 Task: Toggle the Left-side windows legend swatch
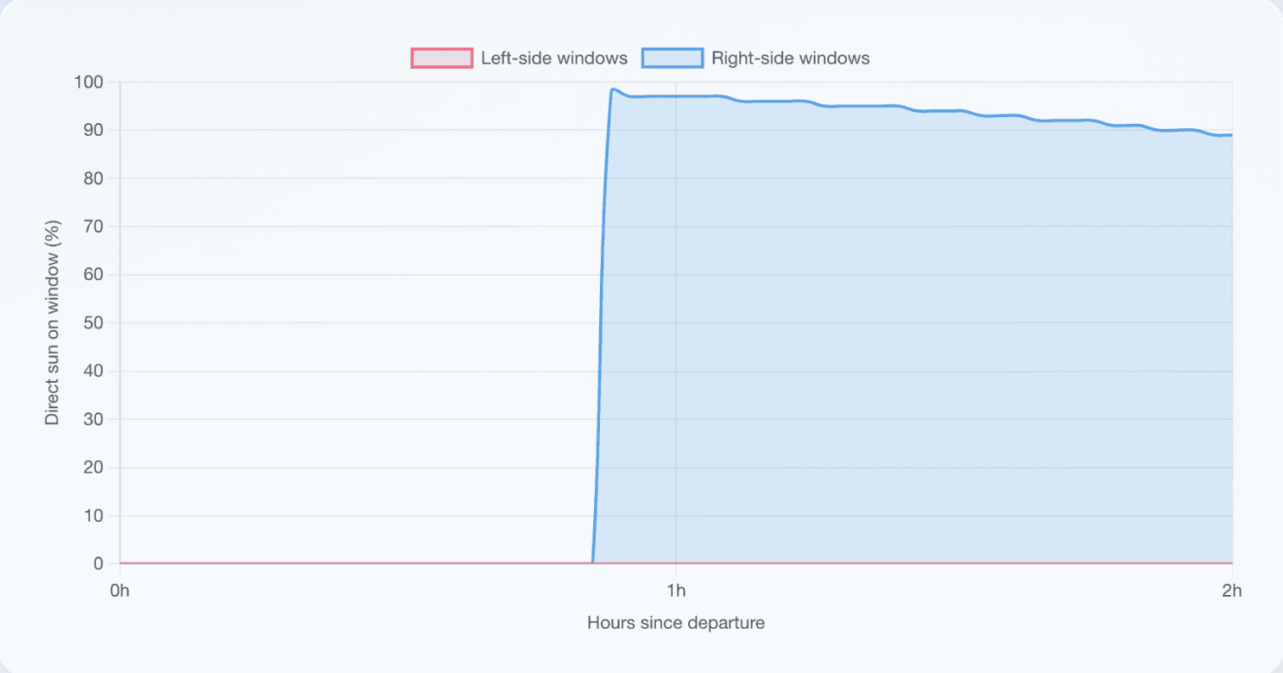pos(441,59)
